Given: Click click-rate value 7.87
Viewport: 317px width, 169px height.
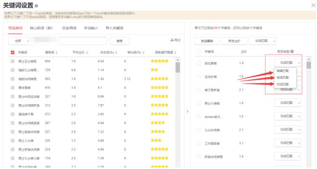Looking at the screenshot, I should pyautogui.click(x=101, y=105).
